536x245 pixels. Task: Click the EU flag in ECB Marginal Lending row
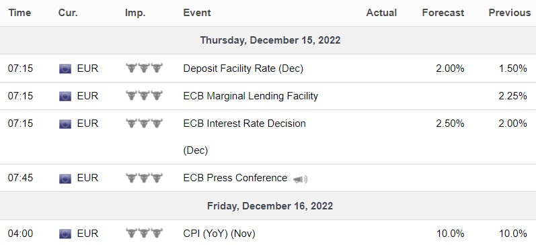click(65, 96)
